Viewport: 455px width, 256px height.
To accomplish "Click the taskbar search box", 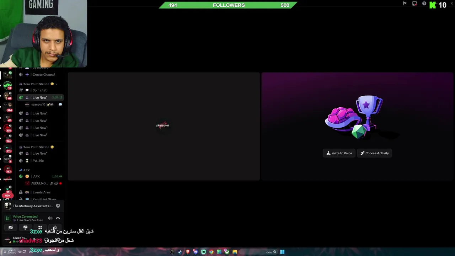I will [x=259, y=252].
